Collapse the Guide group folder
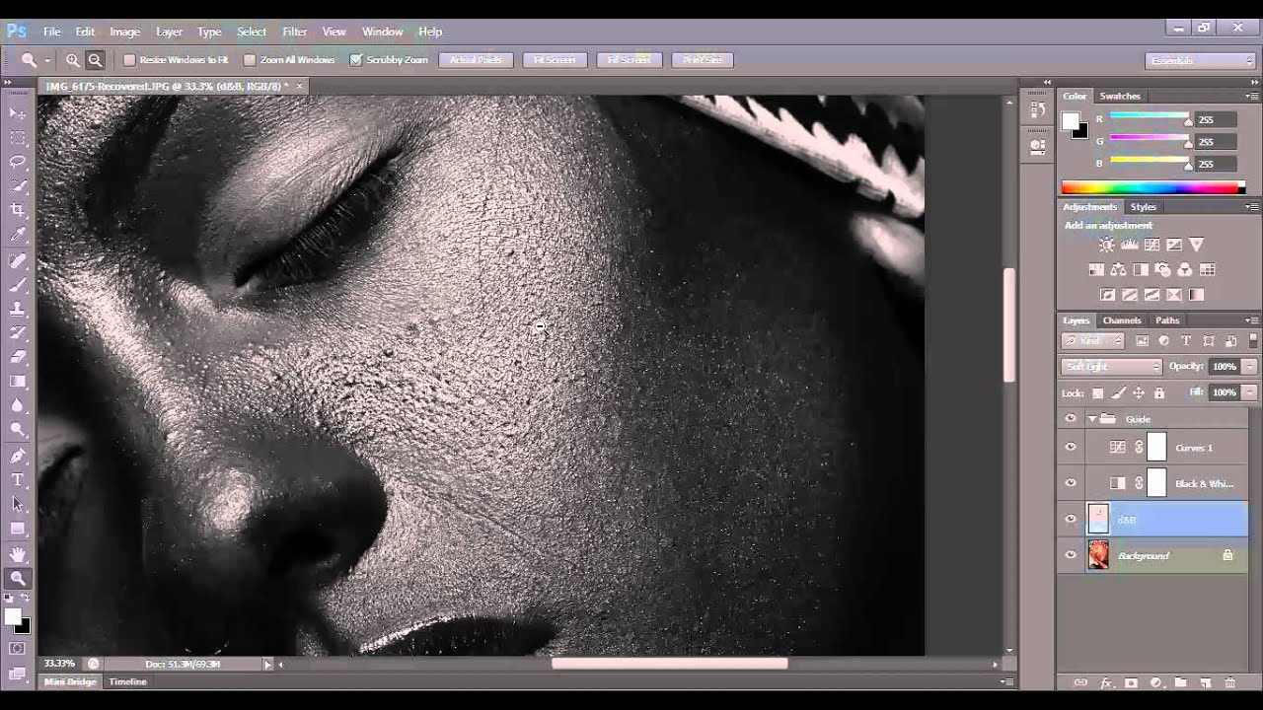The height and width of the screenshot is (710, 1263). [1092, 418]
